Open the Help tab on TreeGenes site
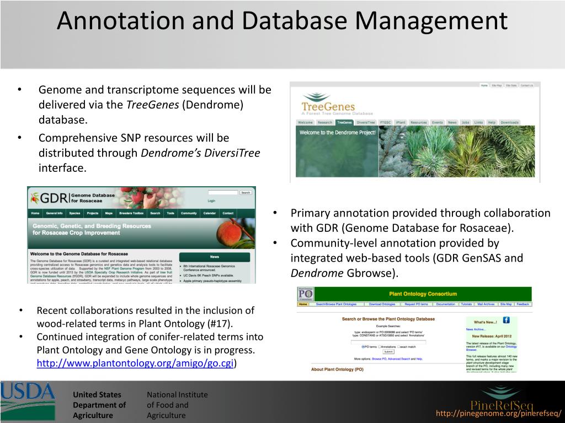Image resolution: width=565 pixels, height=423 pixels. click(x=492, y=123)
